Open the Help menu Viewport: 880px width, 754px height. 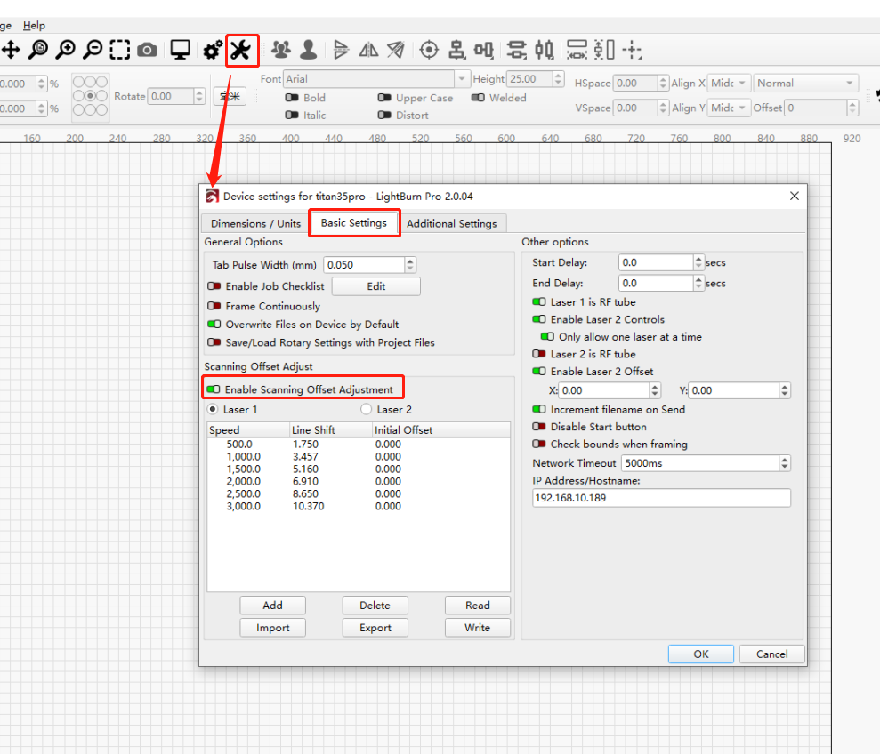point(34,25)
